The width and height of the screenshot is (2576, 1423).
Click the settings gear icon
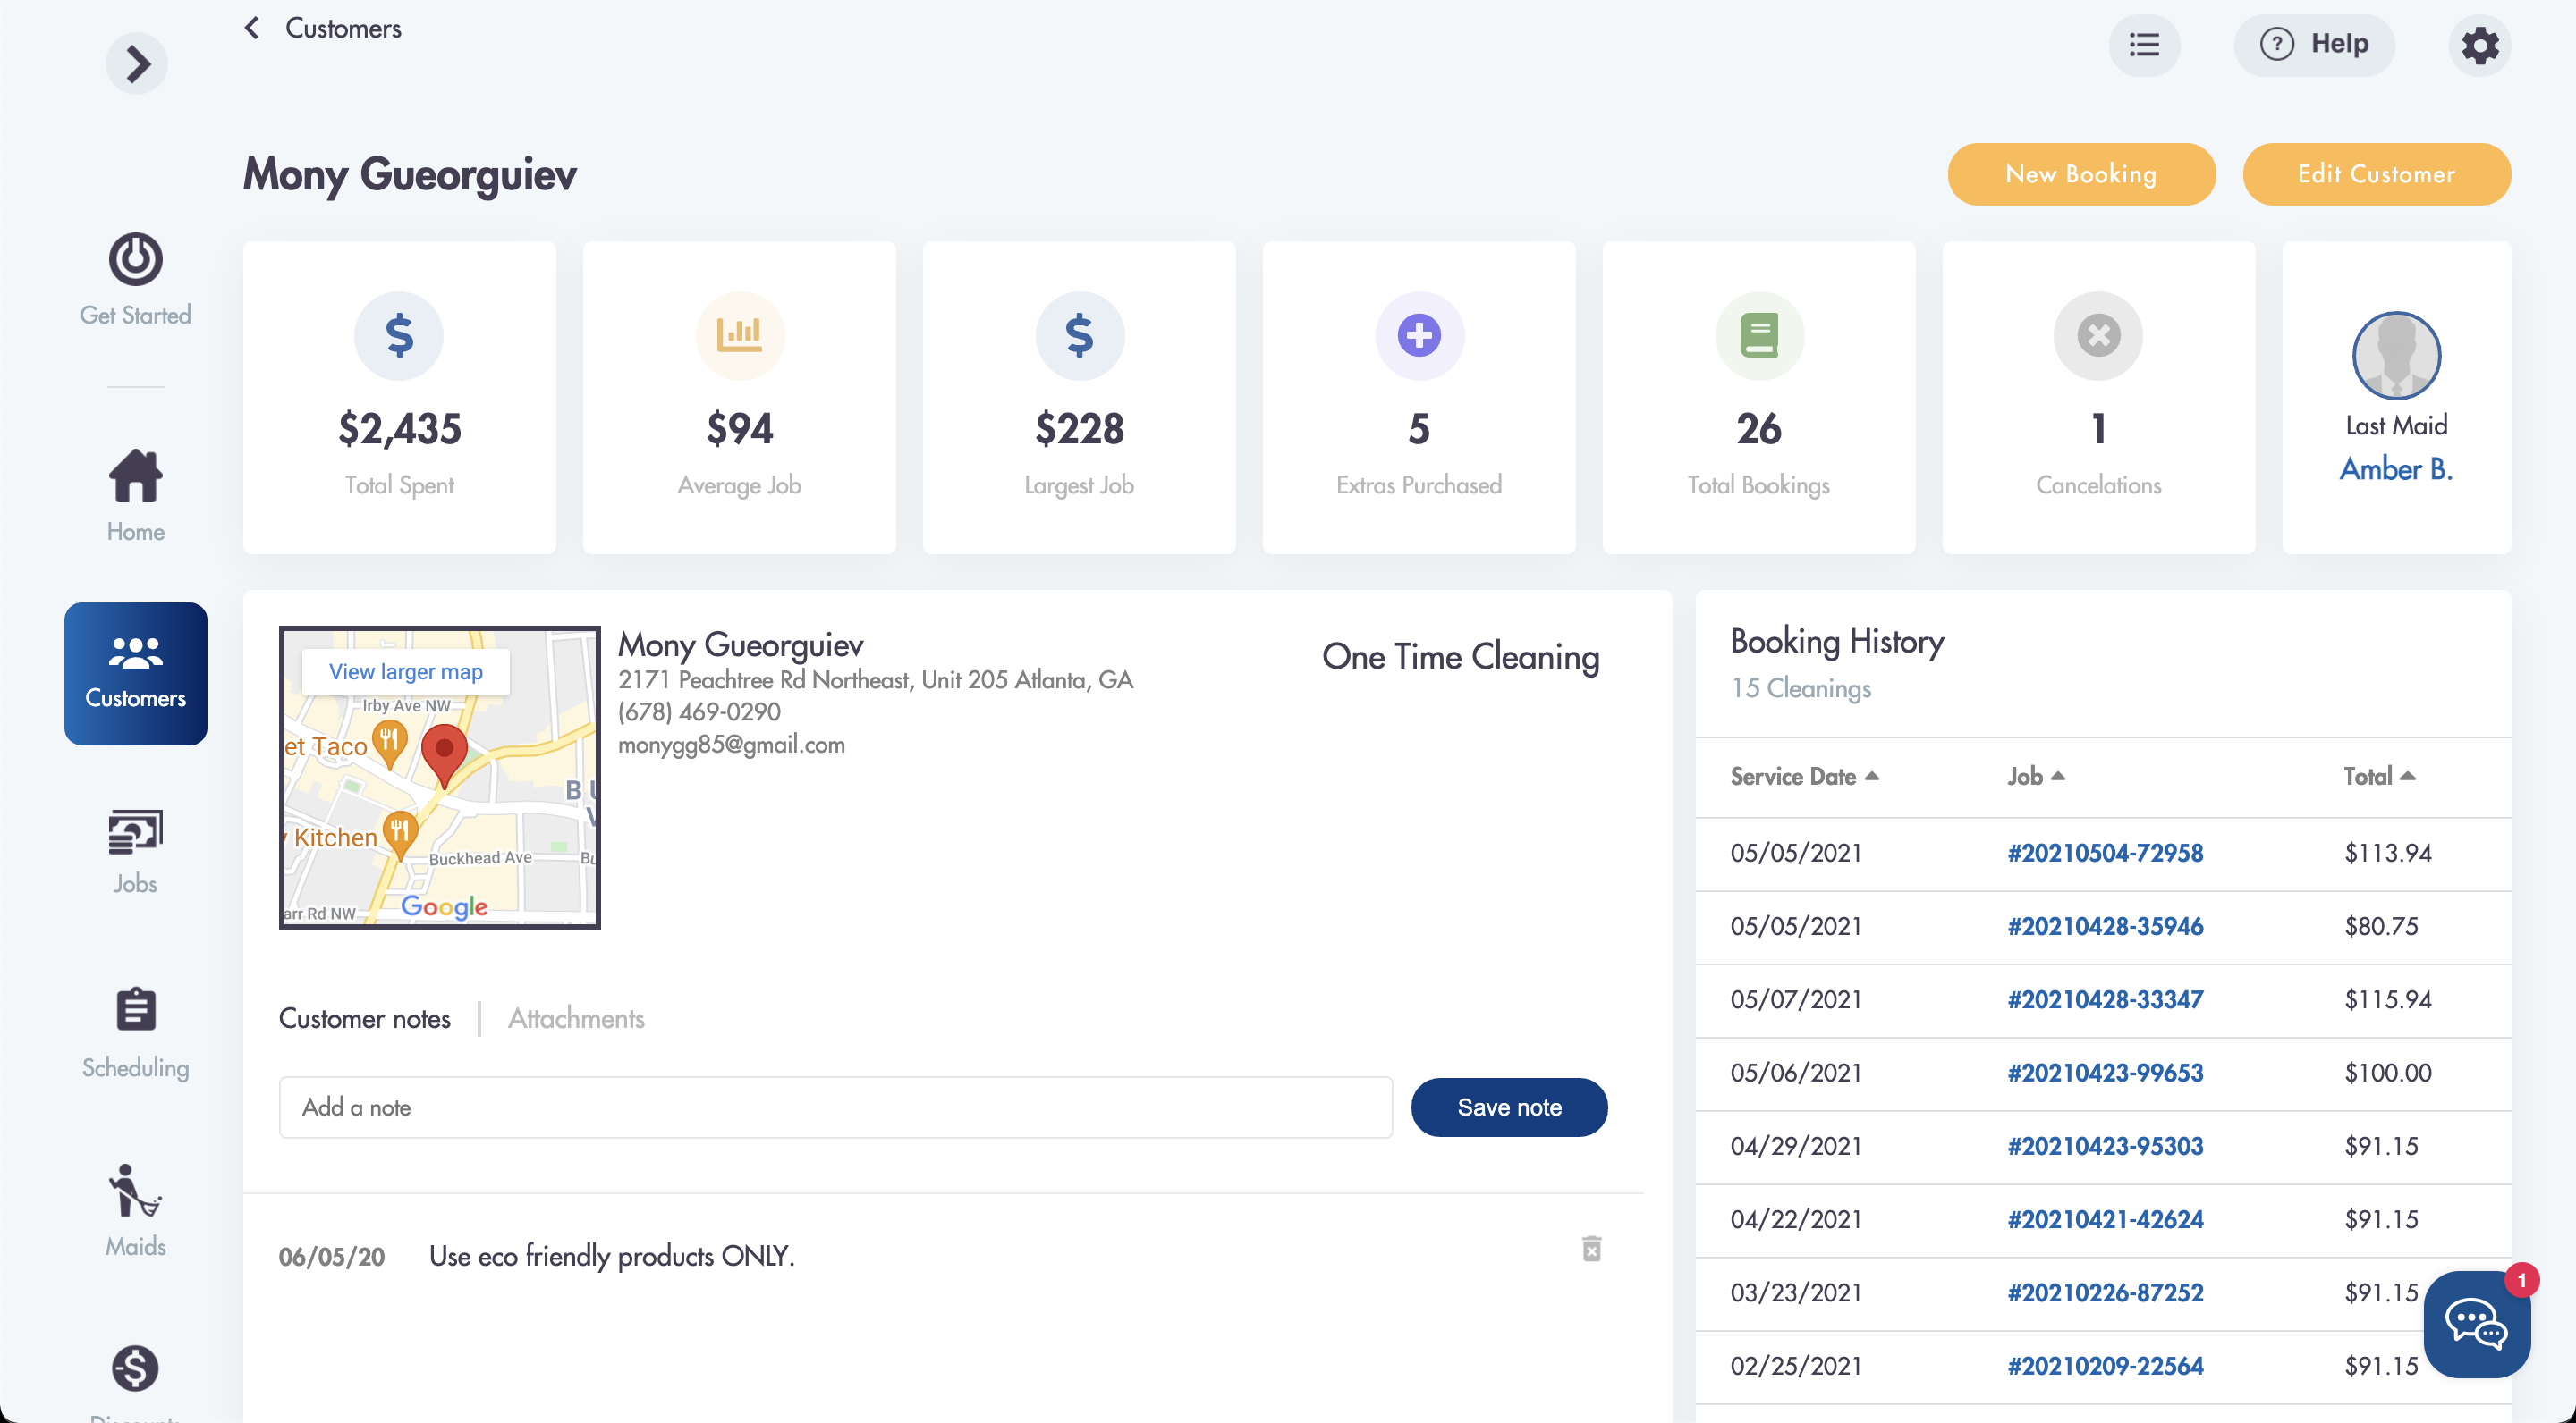2479,45
